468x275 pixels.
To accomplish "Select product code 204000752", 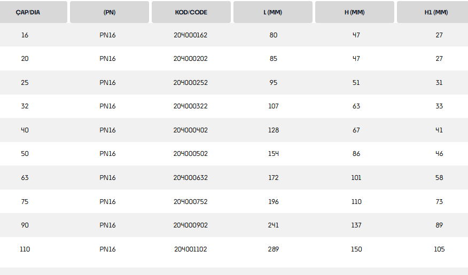I will (191, 202).
